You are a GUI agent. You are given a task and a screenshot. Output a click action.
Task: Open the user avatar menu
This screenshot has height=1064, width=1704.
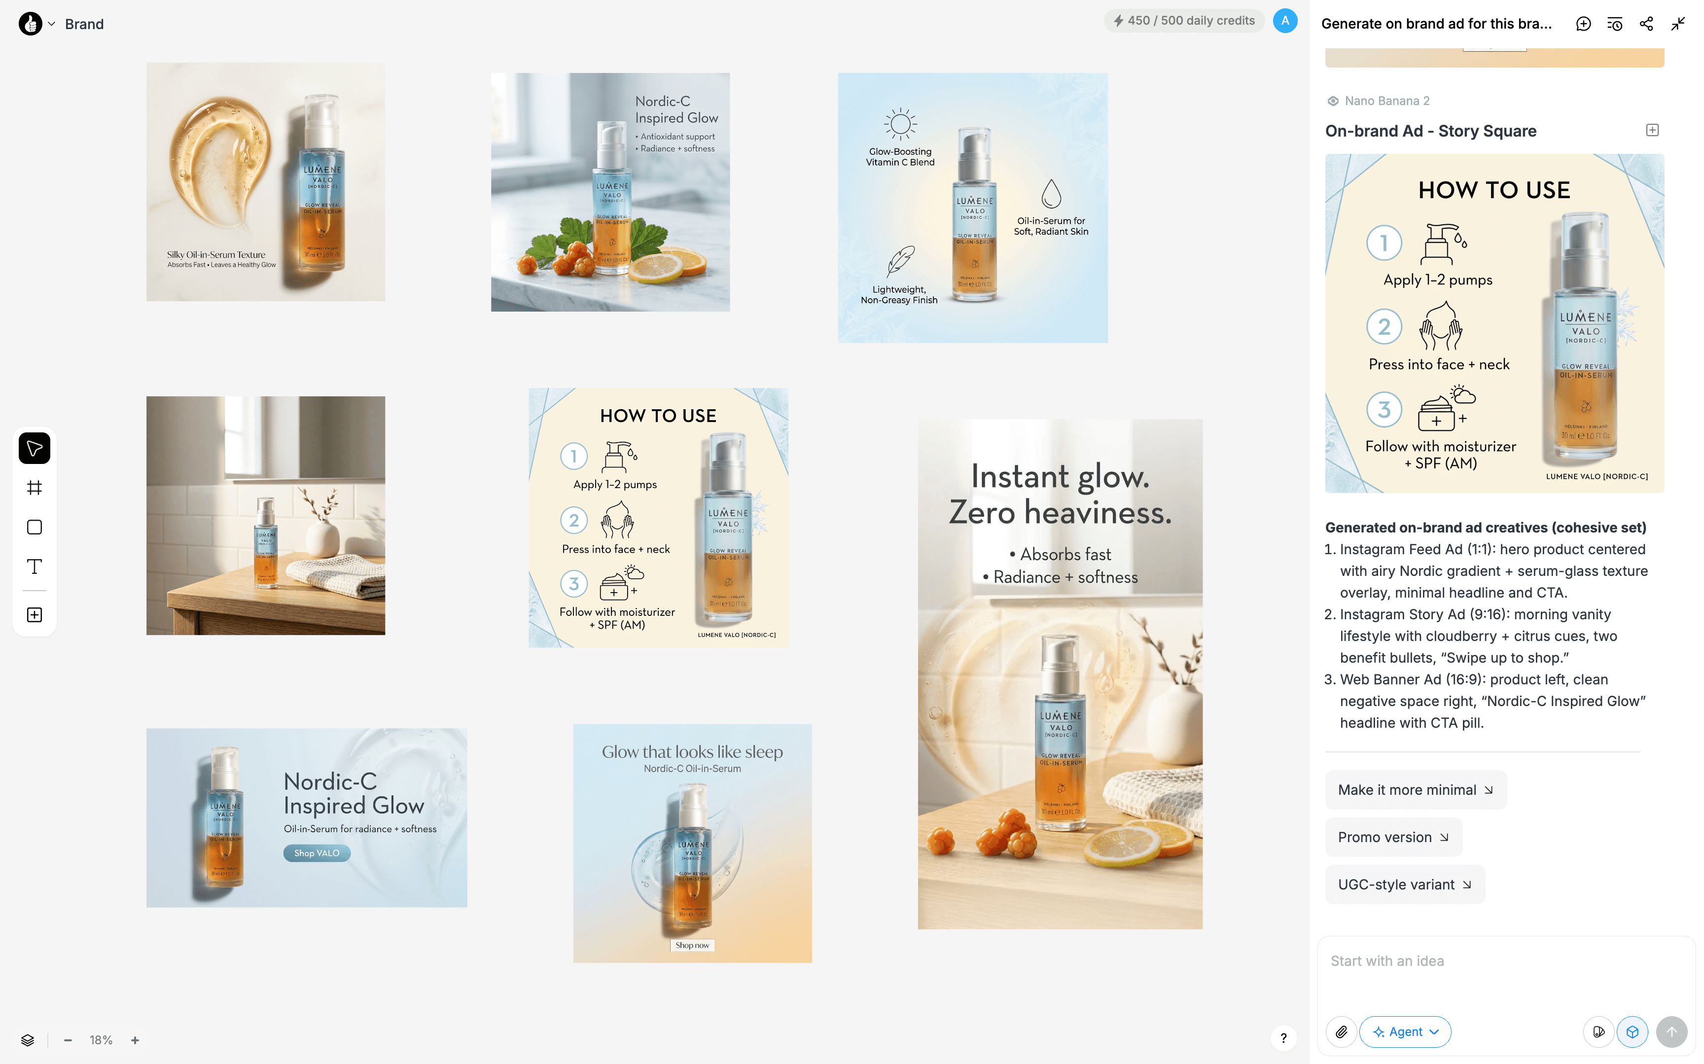tap(1285, 21)
